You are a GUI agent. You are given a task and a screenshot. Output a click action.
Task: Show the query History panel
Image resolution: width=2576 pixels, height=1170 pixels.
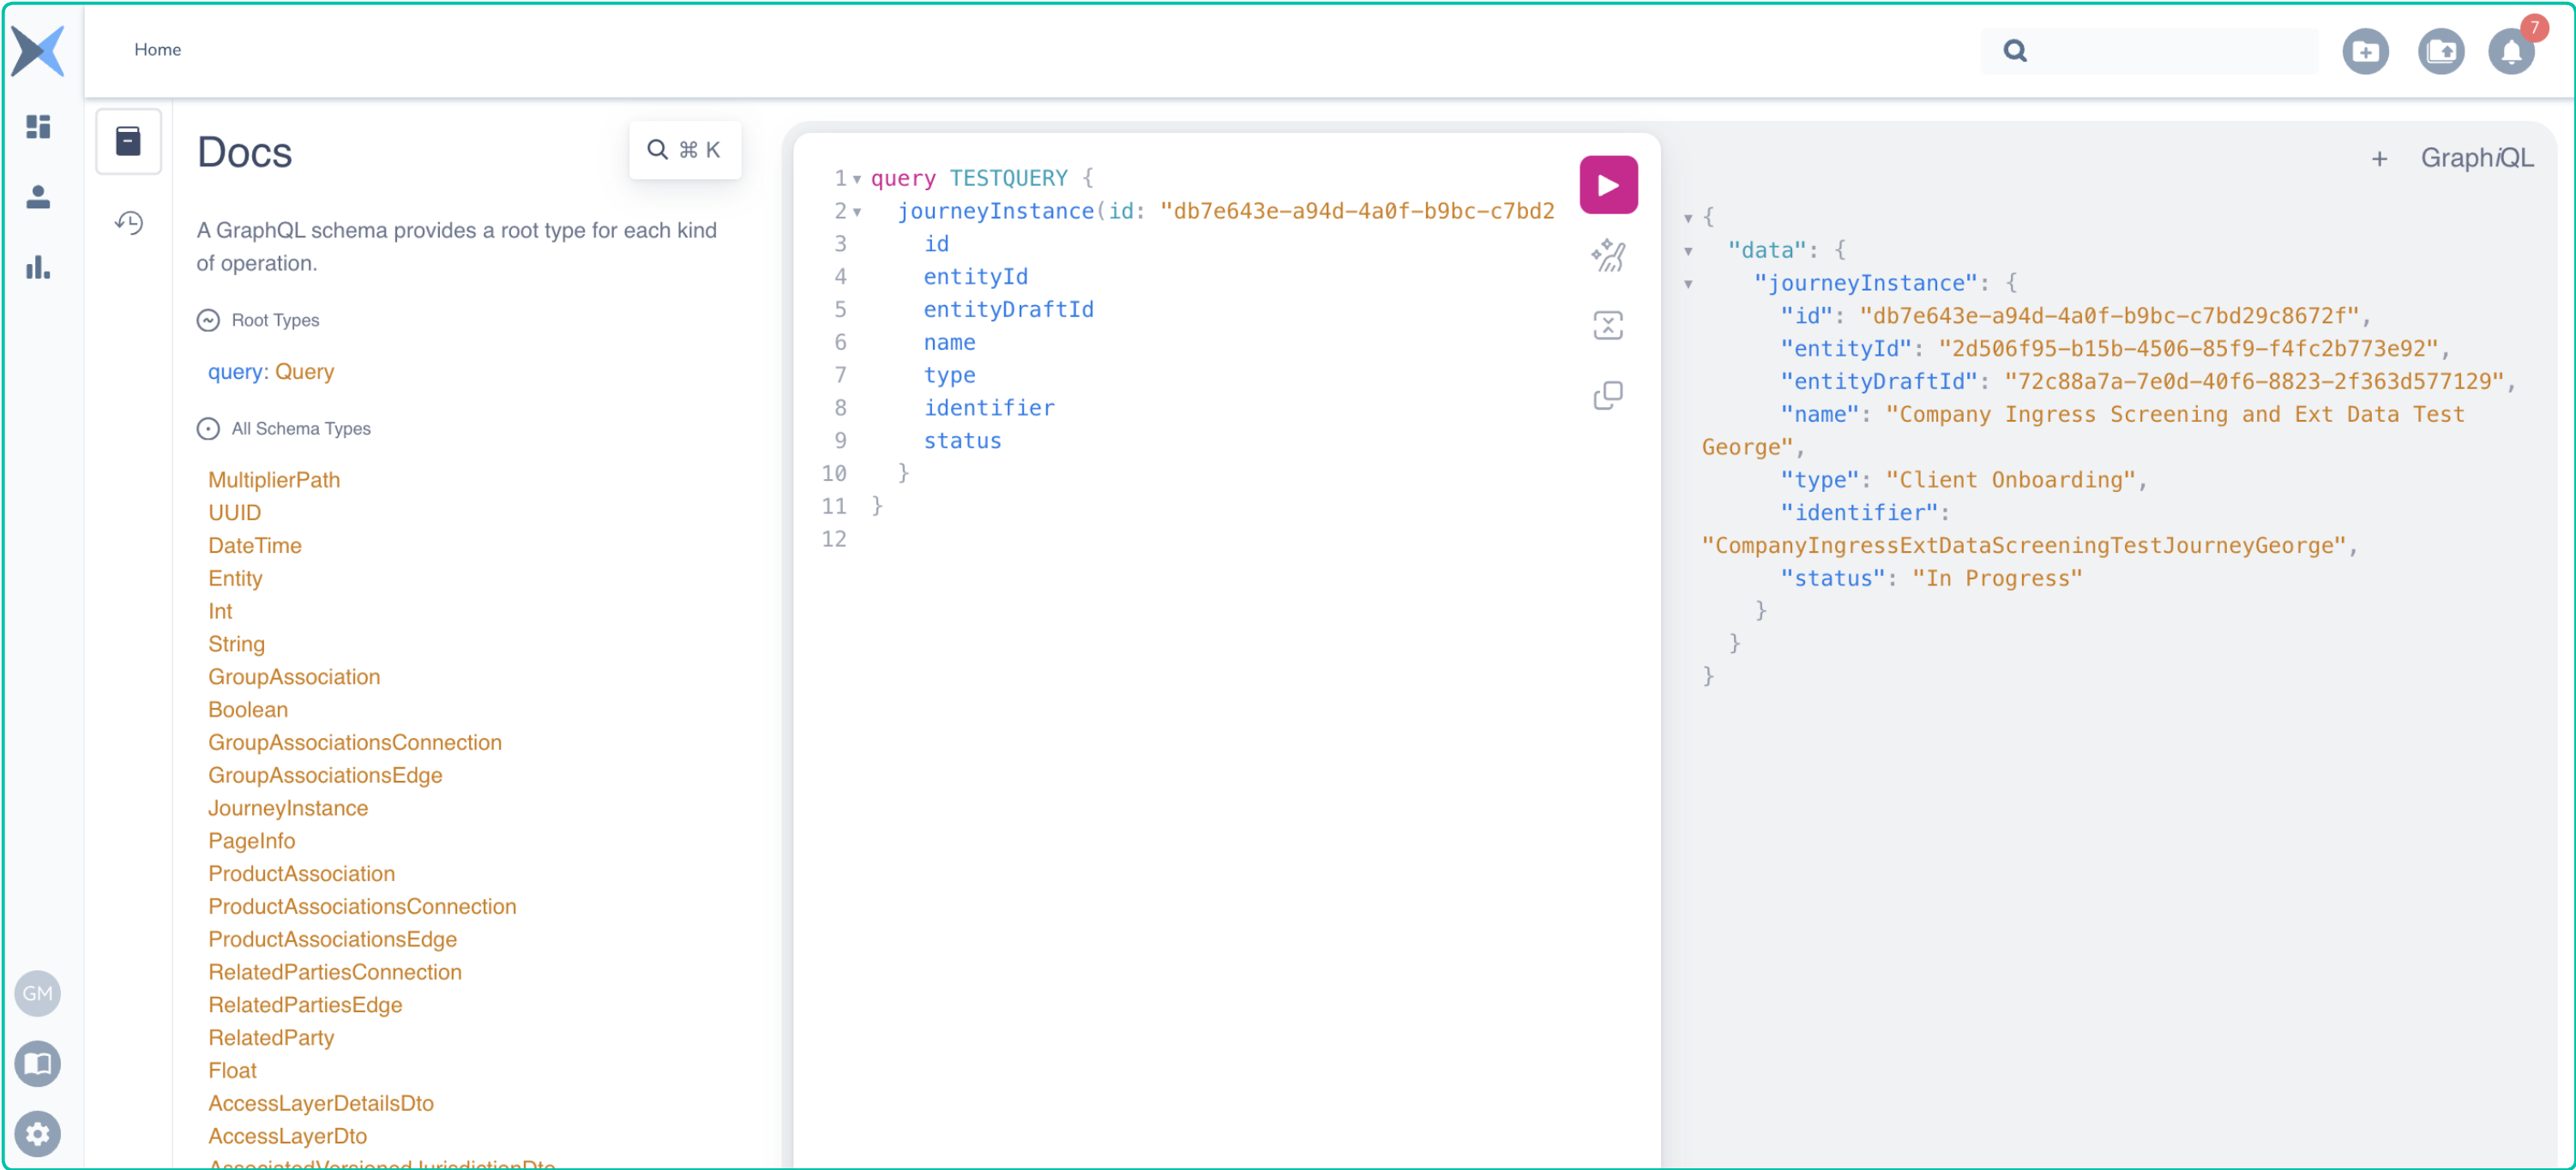128,222
